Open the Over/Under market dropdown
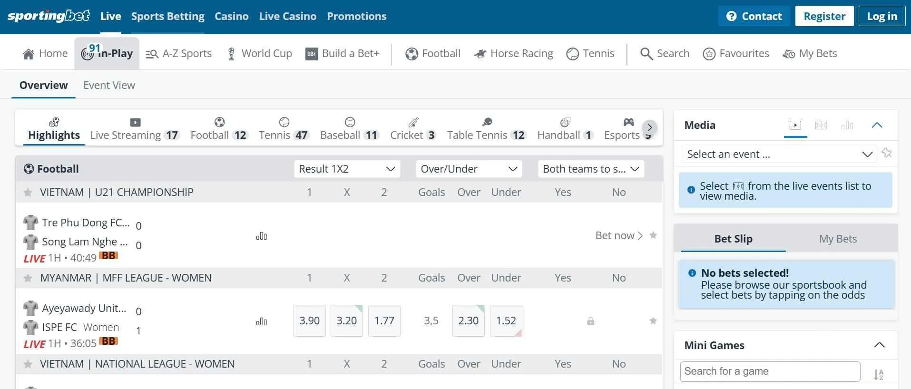Screen dimensions: 911x389 [x=469, y=169]
